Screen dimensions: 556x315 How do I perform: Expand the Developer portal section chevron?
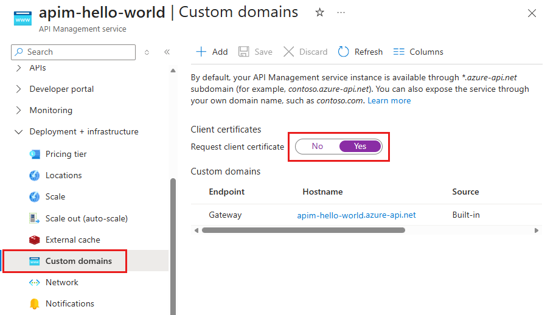coord(19,89)
